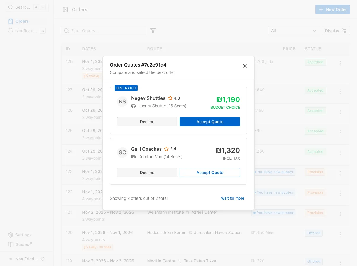Click the notifications count badge 3
Image resolution: width=357 pixels, height=266 pixels.
point(43,31)
